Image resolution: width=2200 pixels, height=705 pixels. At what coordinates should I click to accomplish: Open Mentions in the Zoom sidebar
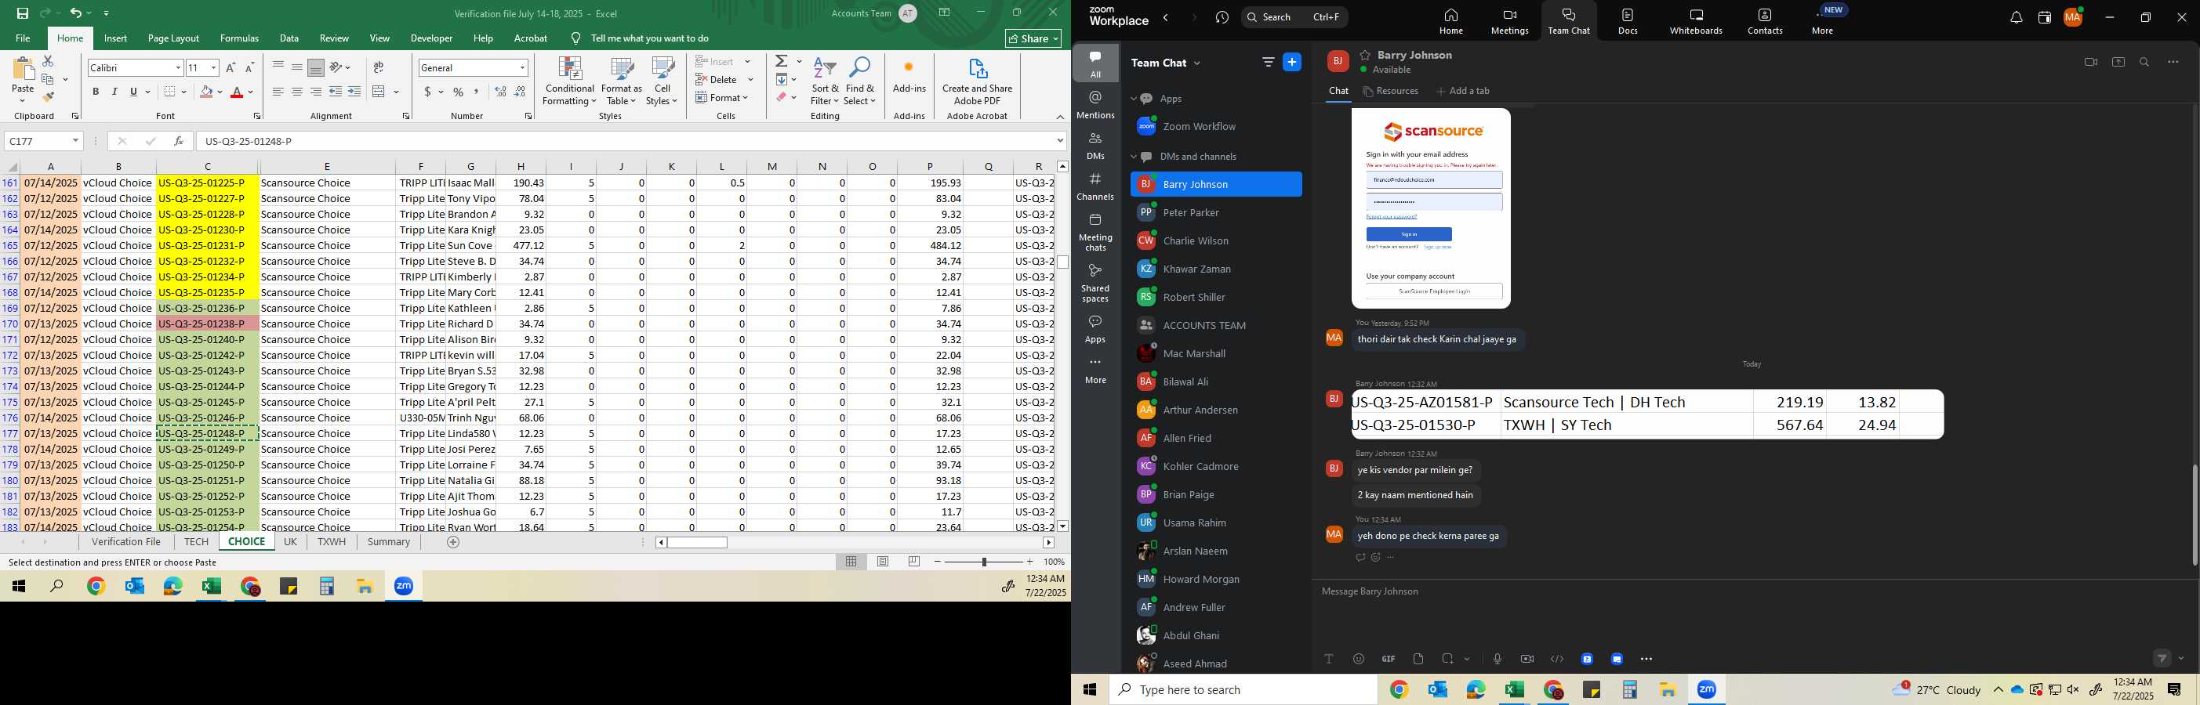(x=1096, y=105)
